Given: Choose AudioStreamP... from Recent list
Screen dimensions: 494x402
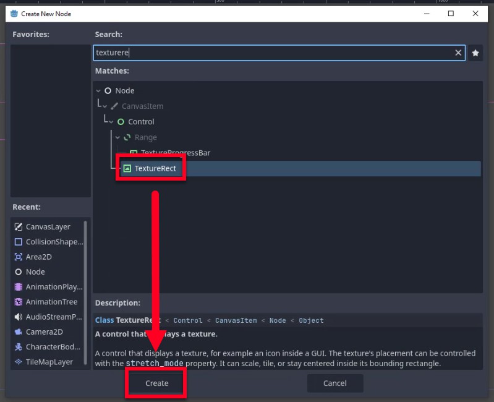Looking at the screenshot, I should pyautogui.click(x=48, y=317).
